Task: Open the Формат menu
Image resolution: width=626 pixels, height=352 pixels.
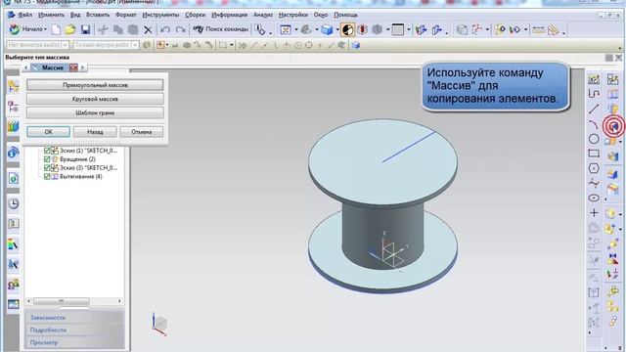Action: click(x=126, y=15)
